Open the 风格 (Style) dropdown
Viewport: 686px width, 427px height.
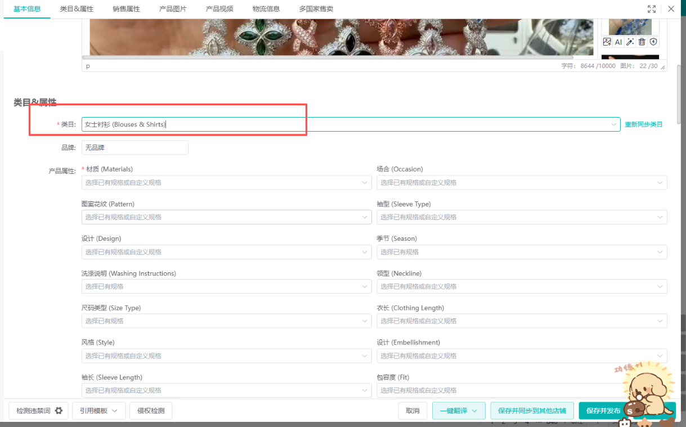coord(226,356)
